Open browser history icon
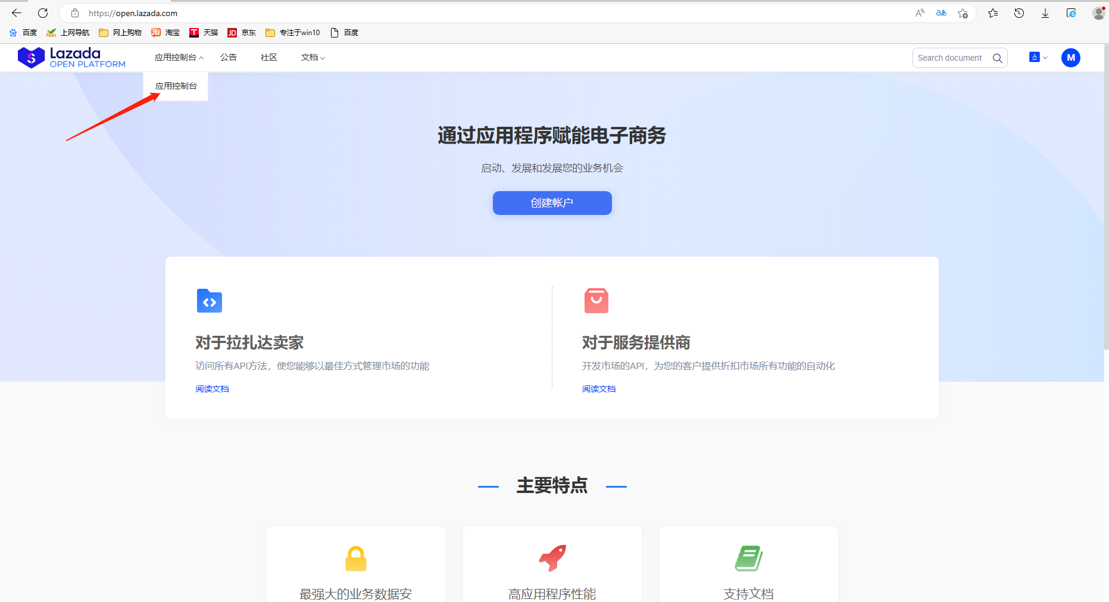The width and height of the screenshot is (1109, 602). pos(1019,13)
